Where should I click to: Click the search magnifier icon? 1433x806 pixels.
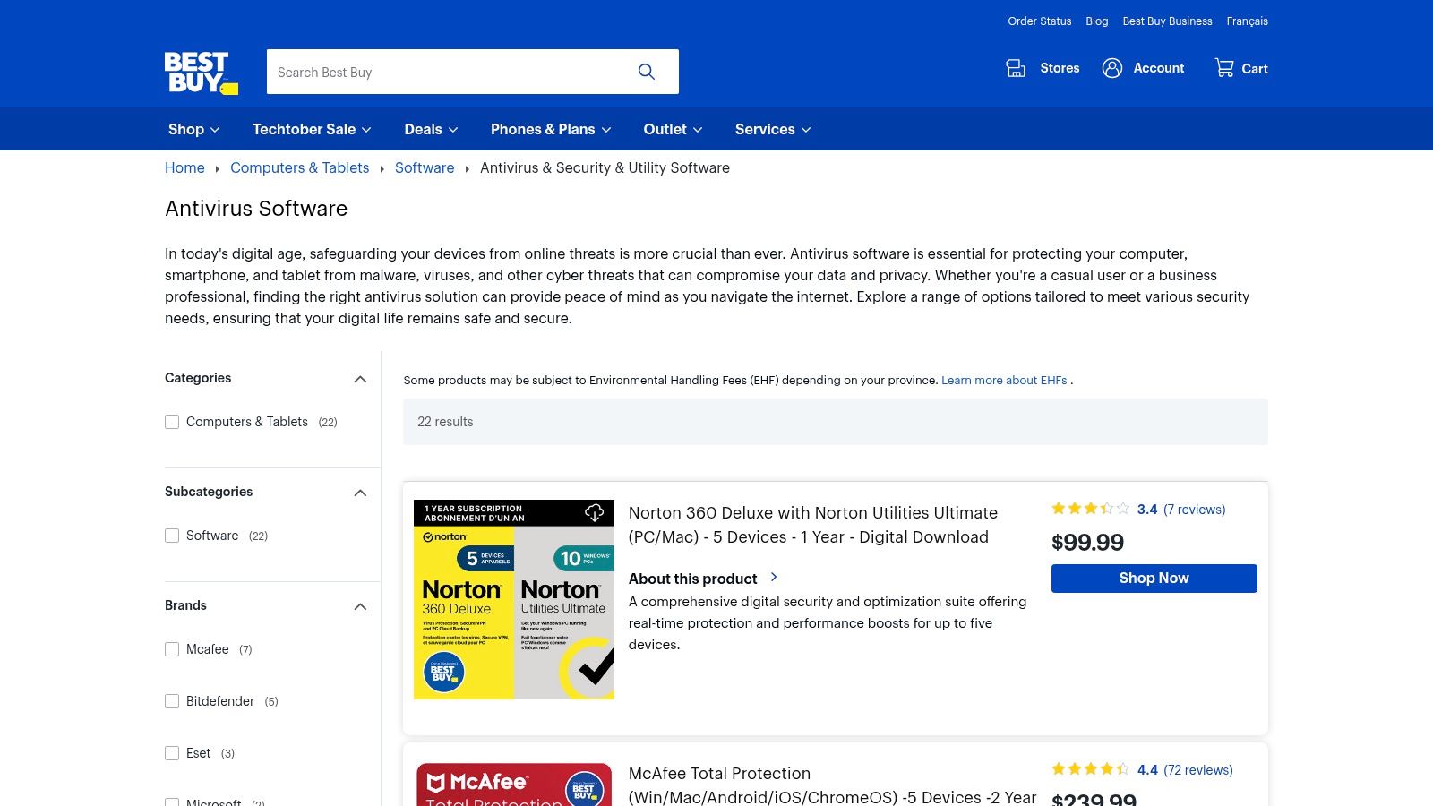point(647,71)
